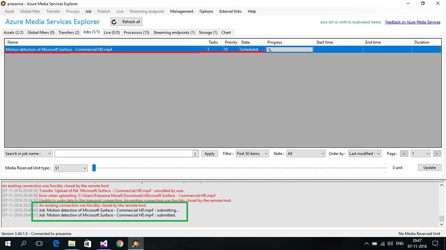
Task: Open the State 'All' dropdown
Action: click(x=305, y=153)
